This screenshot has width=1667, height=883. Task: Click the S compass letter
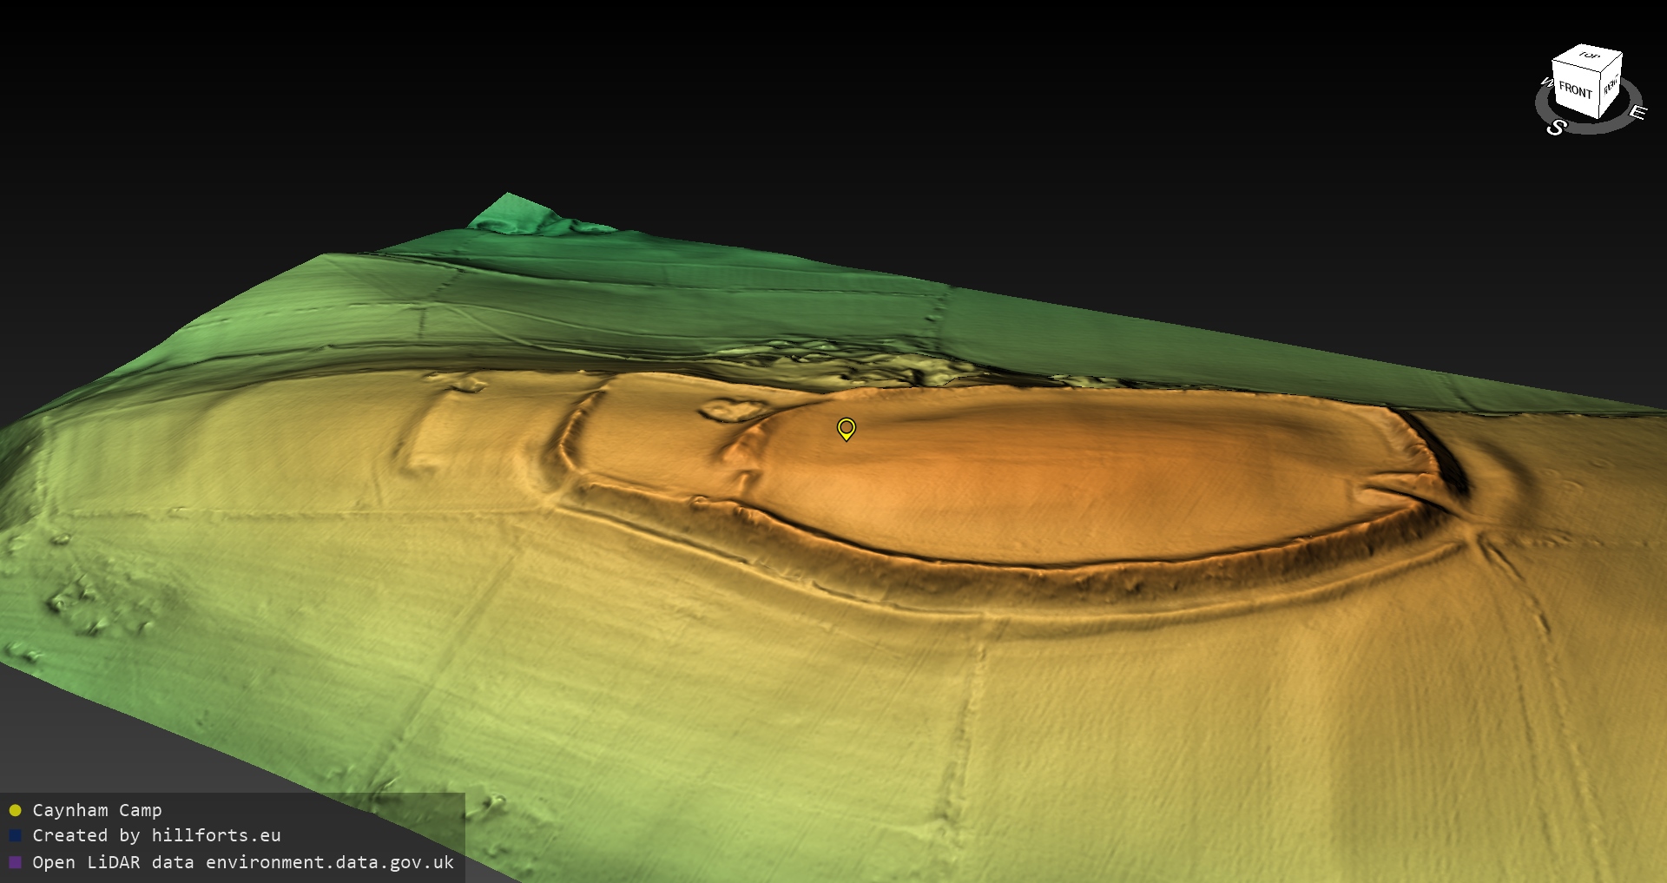(x=1556, y=128)
